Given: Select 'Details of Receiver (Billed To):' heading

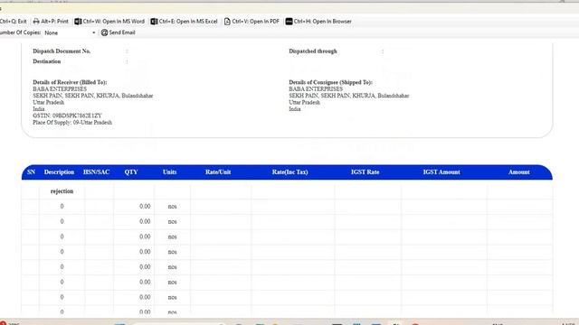Looking at the screenshot, I should pyautogui.click(x=70, y=82).
